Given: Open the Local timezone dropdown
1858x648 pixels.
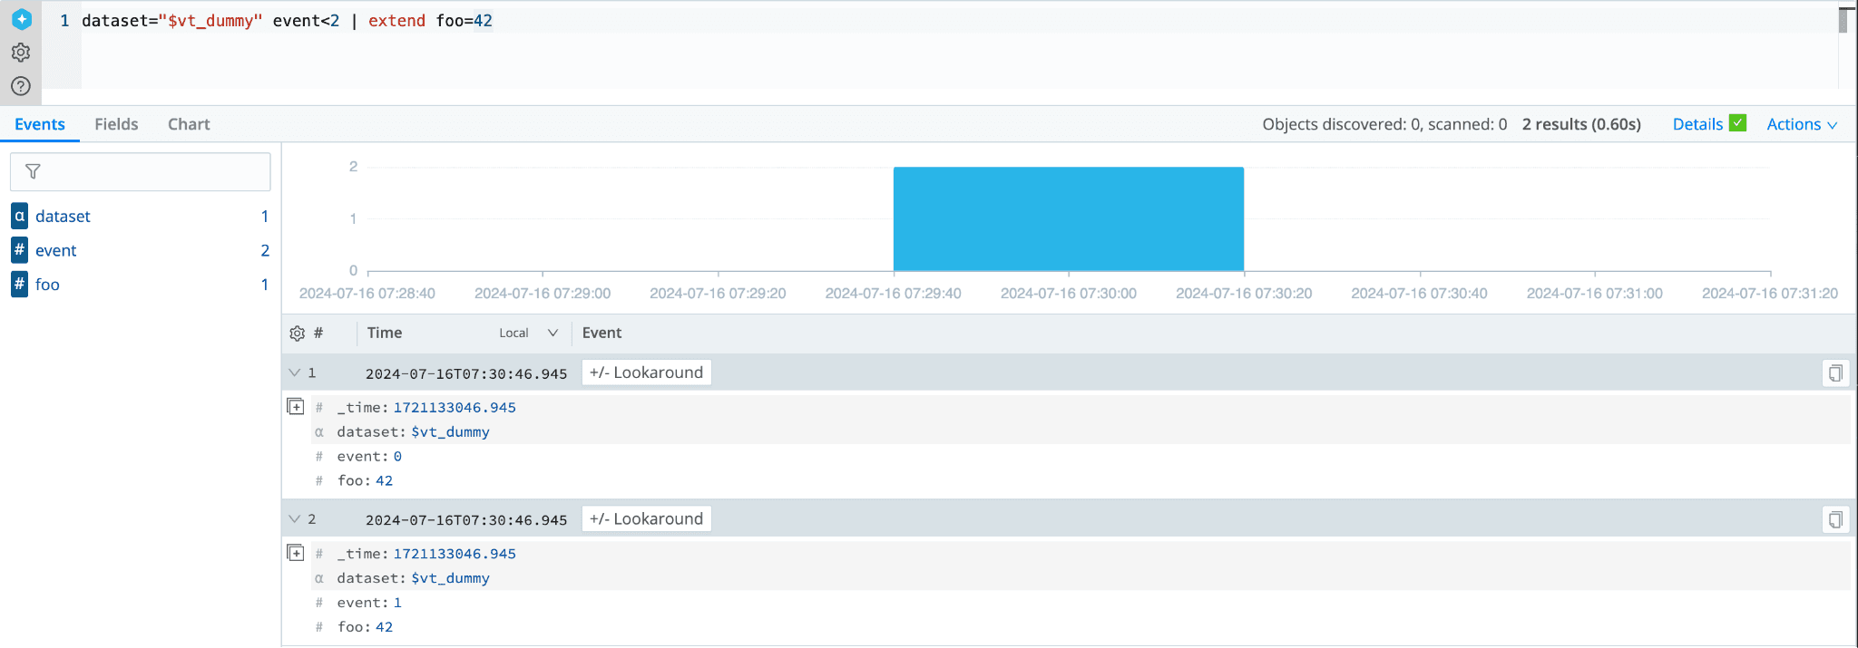Looking at the screenshot, I should click(x=528, y=334).
